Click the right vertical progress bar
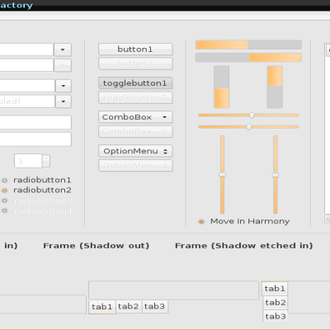This screenshot has width=330, height=330. coord(275,87)
